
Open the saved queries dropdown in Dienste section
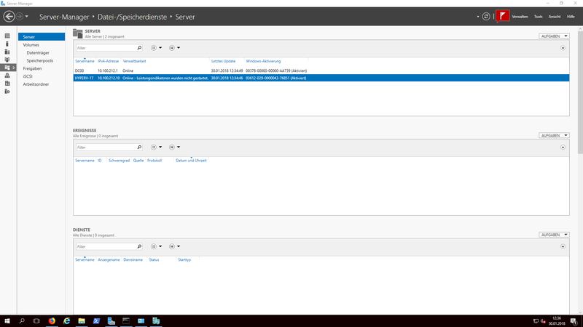pos(174,246)
